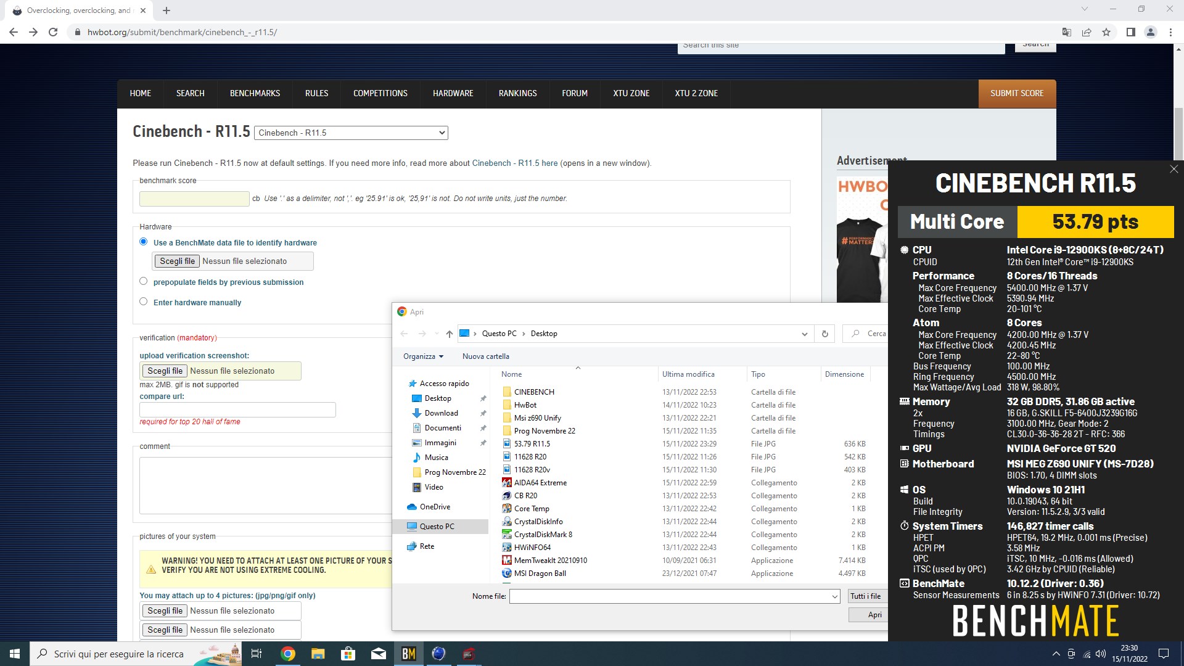Click the SUBMIT SCORE button

1017,94
